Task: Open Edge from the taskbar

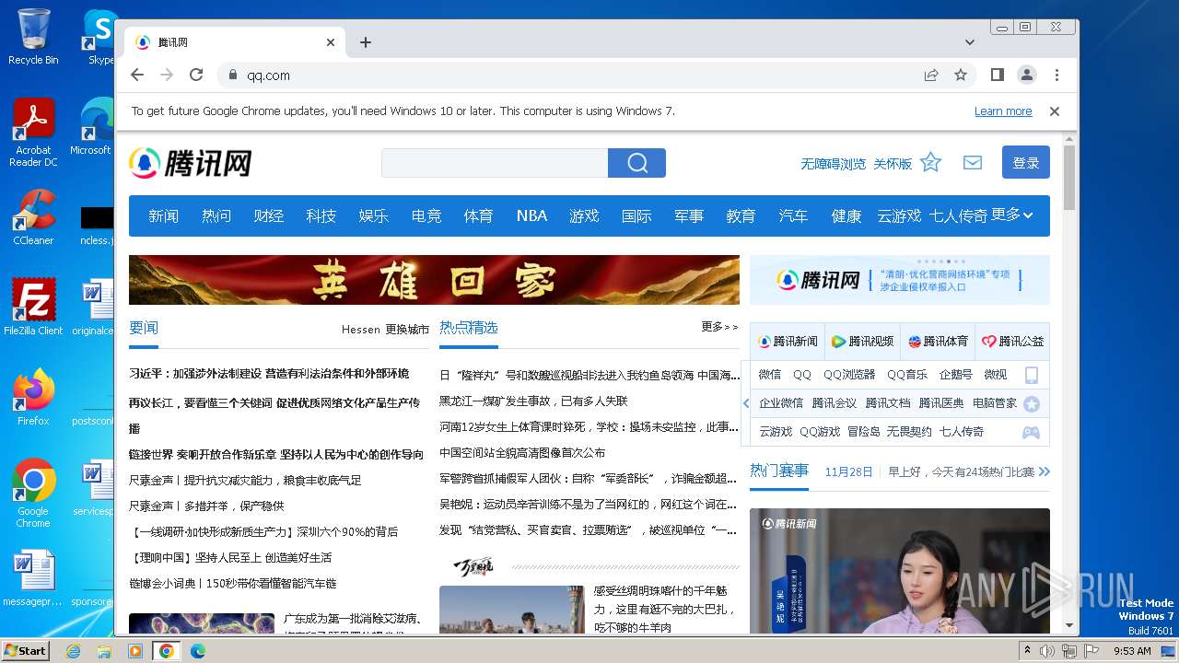Action: click(x=197, y=651)
